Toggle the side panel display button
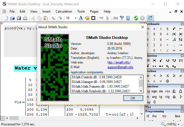 (x=150, y=18)
